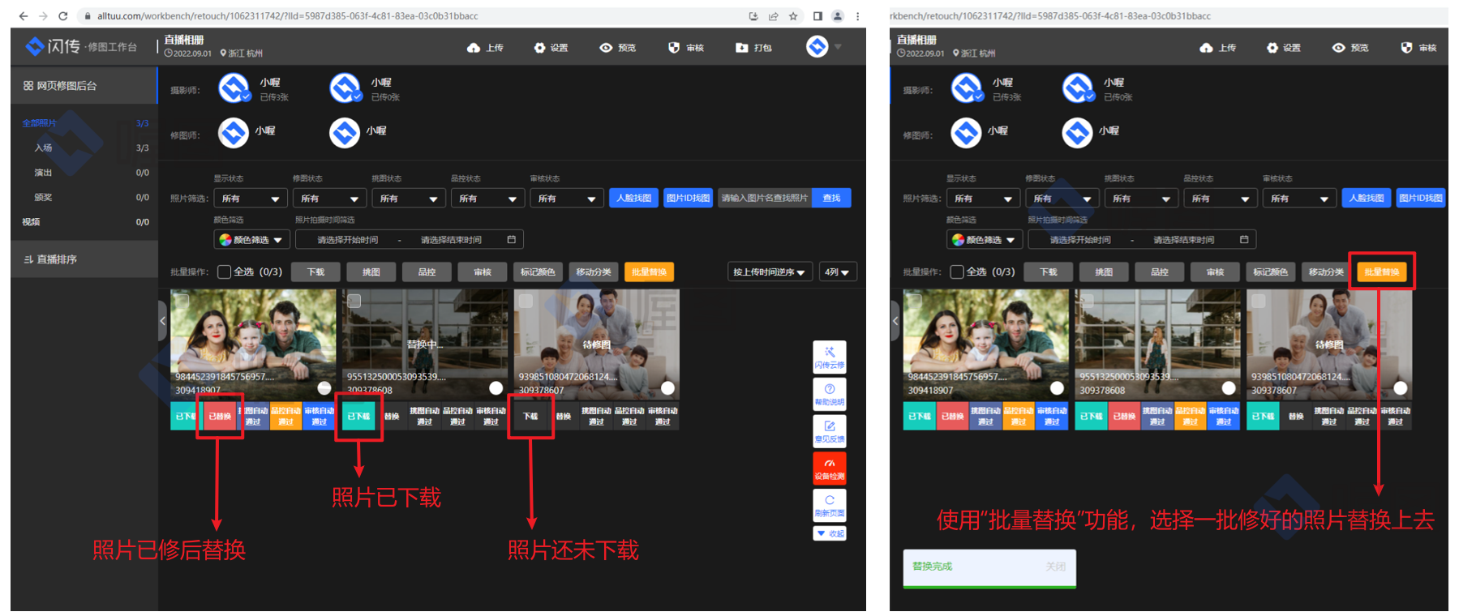Open 修图状态 dropdown in left window
Screen dimensions: 1459x616
329,199
